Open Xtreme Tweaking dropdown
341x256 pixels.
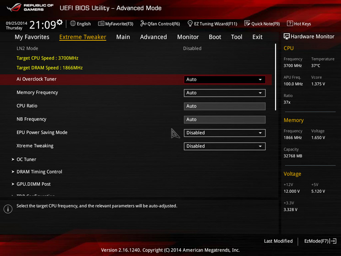225,146
